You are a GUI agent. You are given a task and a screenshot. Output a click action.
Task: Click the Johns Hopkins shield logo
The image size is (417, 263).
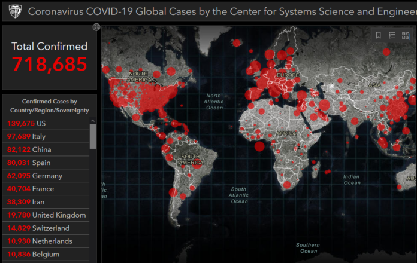point(15,12)
